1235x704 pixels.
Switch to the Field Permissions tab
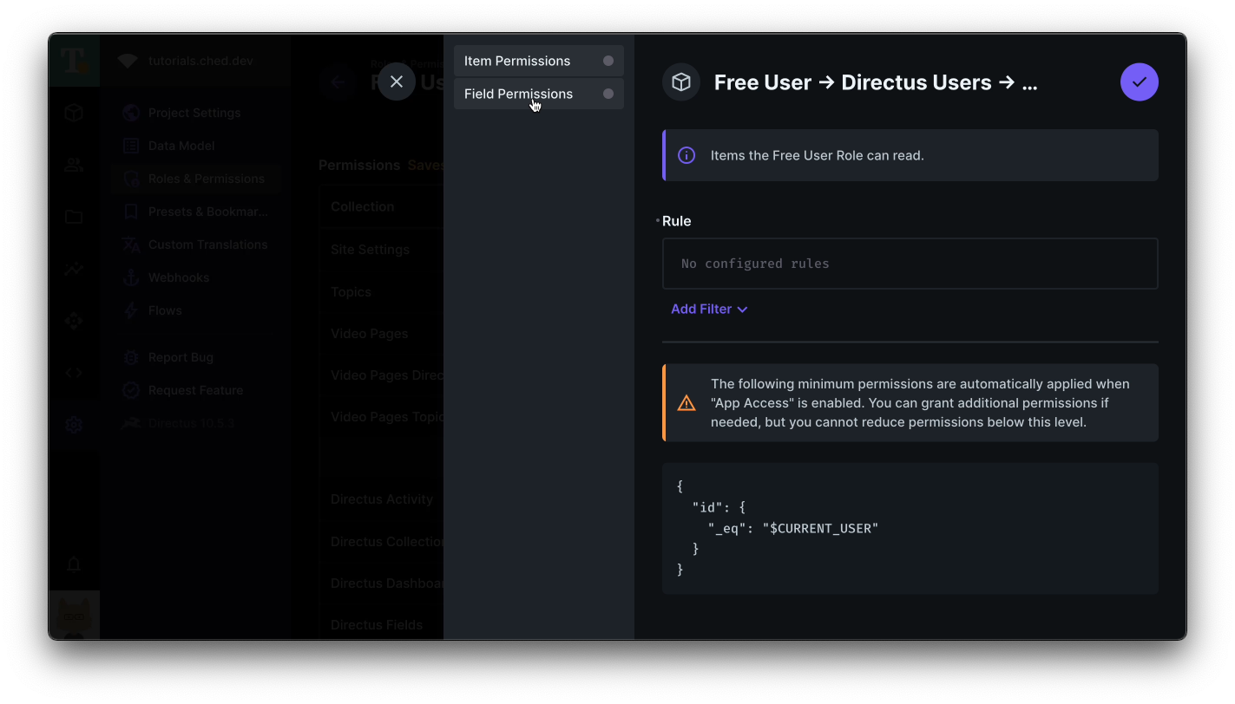[x=518, y=94]
